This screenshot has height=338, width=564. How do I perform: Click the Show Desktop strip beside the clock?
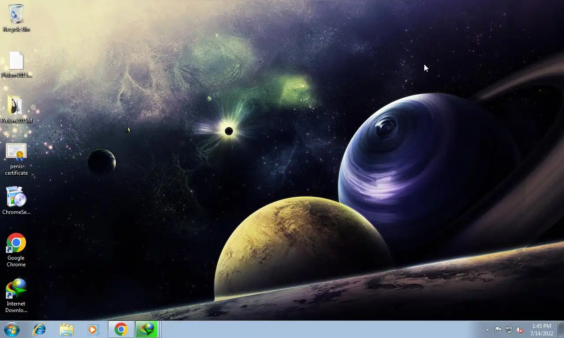(560, 329)
